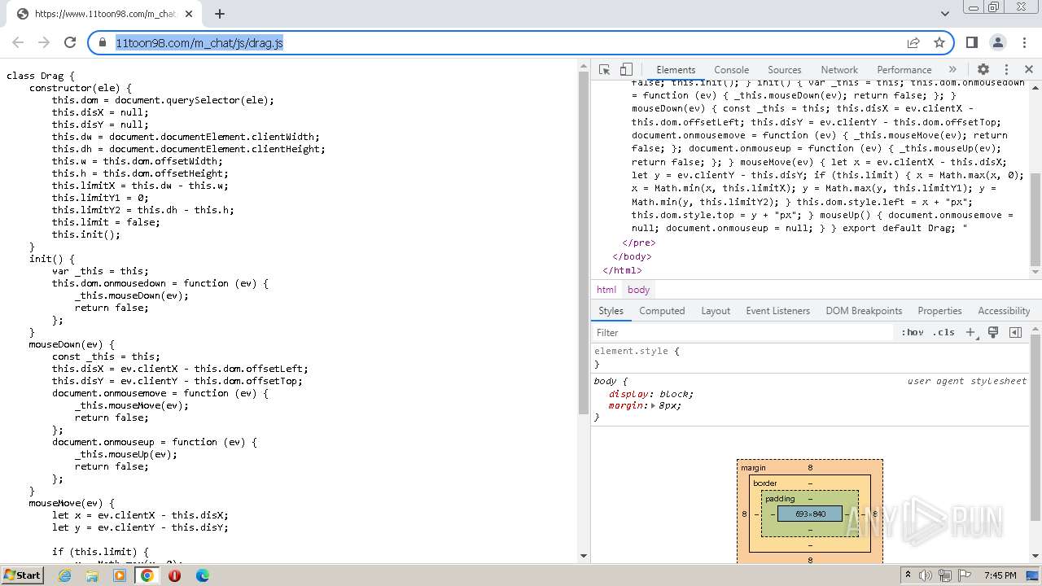Image resolution: width=1042 pixels, height=586 pixels.
Task: Open the Windows Start menu
Action: click(22, 575)
